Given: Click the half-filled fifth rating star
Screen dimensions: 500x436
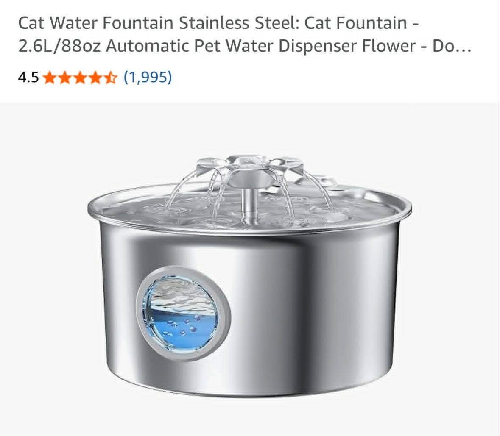Looking at the screenshot, I should 111,78.
